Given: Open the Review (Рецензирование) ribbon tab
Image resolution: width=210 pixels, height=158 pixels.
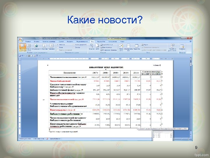Looking at the screenshot, I should tap(82, 42).
